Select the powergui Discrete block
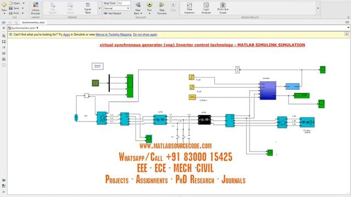Image resolution: width=351 pixels, height=197 pixels. click(x=98, y=66)
